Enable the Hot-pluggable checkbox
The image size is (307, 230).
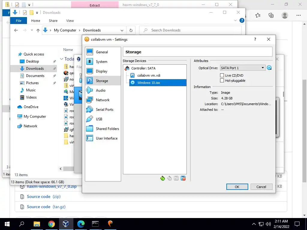coord(222,80)
